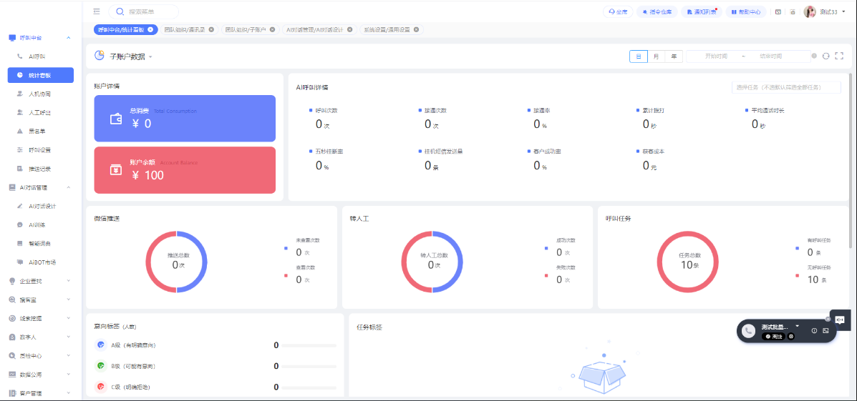Viewport: 857px width, 401px height.
Task: Switch to the 月 month view option
Action: tap(656, 56)
